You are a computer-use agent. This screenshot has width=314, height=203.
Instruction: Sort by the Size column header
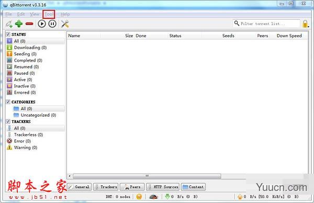click(x=129, y=36)
